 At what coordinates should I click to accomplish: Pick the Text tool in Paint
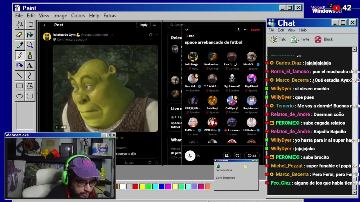(x=30, y=65)
